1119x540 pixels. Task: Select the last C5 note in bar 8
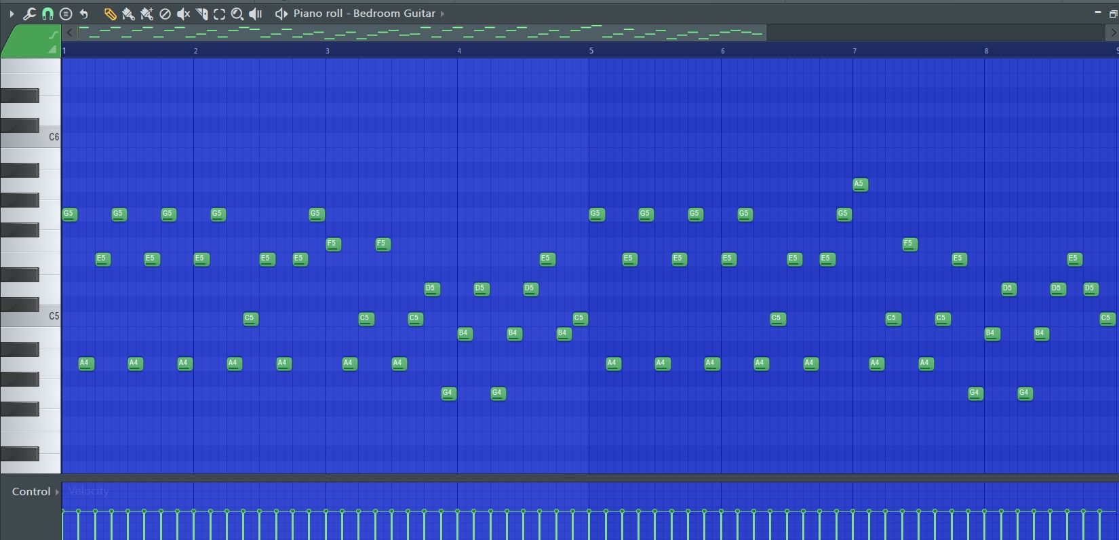coord(1107,319)
